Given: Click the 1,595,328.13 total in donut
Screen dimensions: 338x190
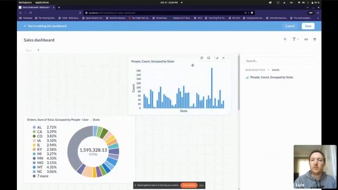Looking at the screenshot, I should (93, 150).
